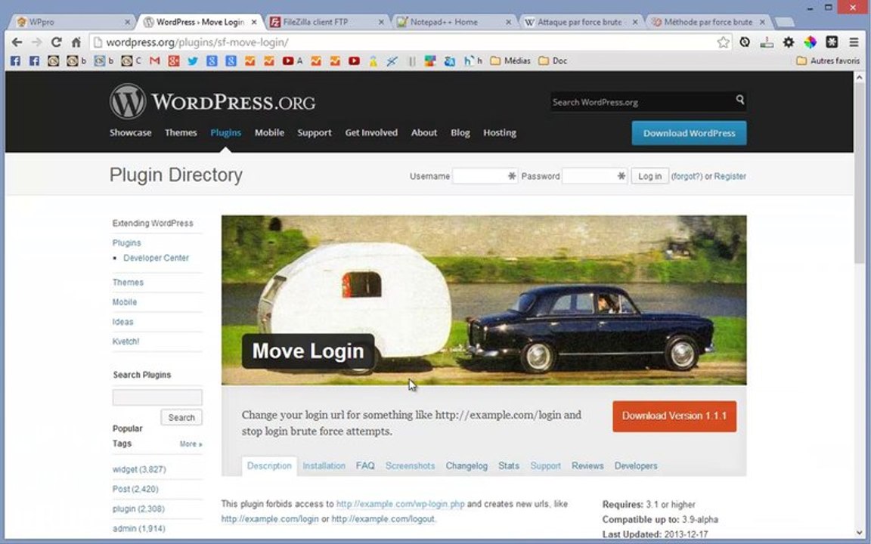Click the WordPress.org logo
This screenshot has height=544, width=871.
[x=212, y=101]
